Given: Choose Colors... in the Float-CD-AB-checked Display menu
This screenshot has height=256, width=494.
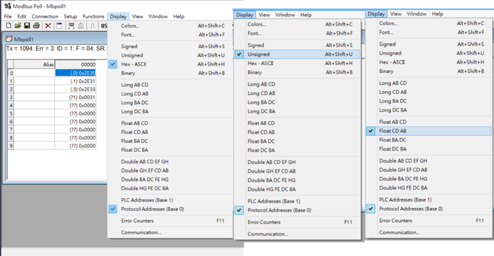Looking at the screenshot, I should (x=428, y=23).
